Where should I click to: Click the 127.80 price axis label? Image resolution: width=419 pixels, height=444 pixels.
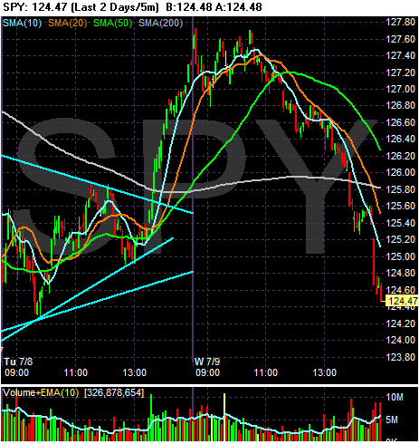400,22
